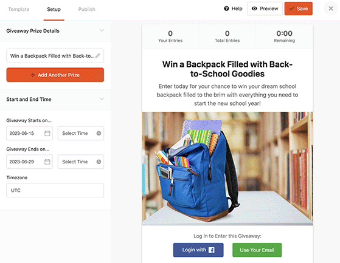Click Add Another Prize button
Screen dimensions: 340x263
(55, 75)
